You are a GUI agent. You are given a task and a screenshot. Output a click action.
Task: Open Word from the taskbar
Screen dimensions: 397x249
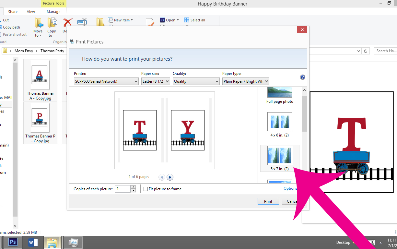click(x=33, y=242)
